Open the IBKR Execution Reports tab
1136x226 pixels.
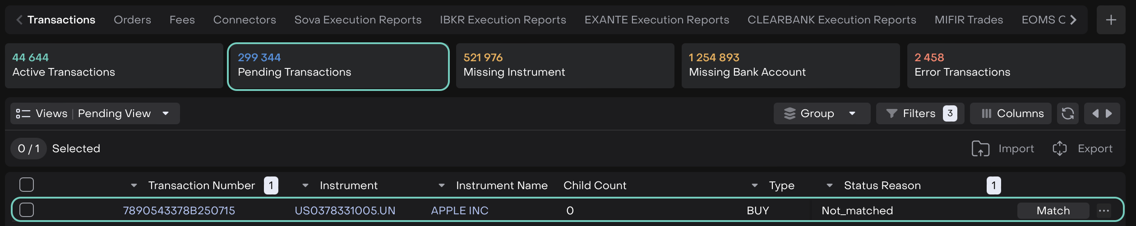click(x=503, y=20)
